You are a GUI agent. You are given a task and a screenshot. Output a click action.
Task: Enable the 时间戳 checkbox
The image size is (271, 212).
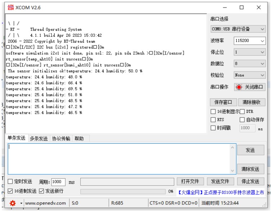coord(213,128)
